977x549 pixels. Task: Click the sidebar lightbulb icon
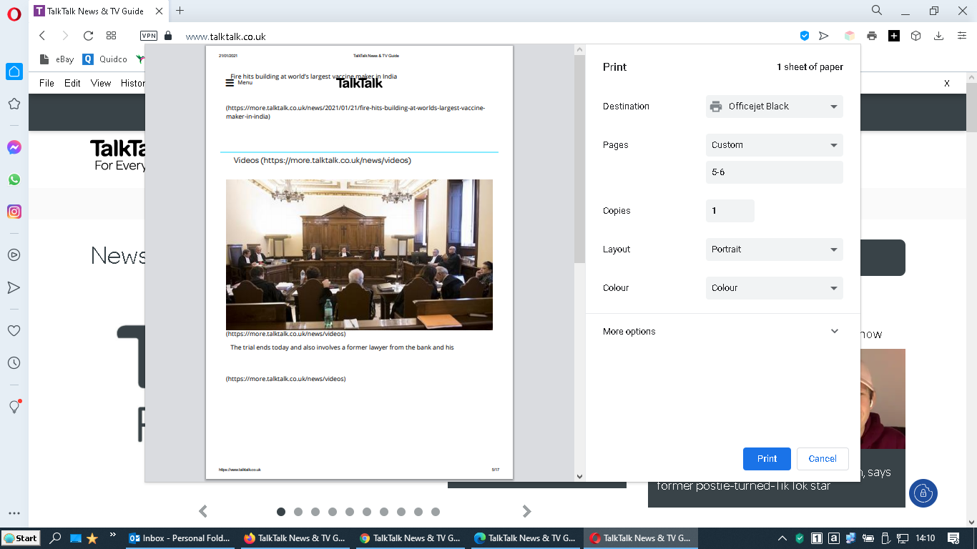click(x=14, y=407)
